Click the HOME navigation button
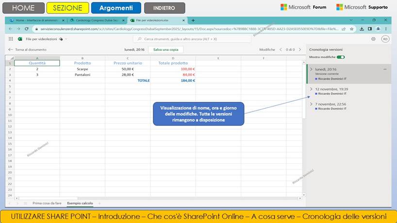Screen dimensions: 397x223 tap(23, 8)
